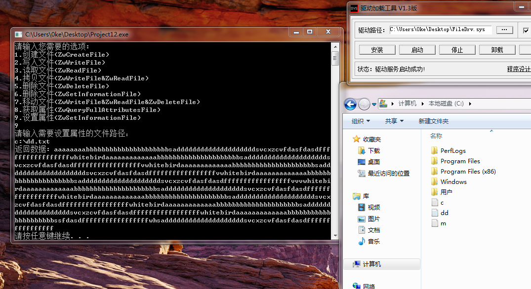Click the 本地磁盘 (C:) breadcrumb segment
Viewport: 531px width, 289px height.
[x=446, y=104]
